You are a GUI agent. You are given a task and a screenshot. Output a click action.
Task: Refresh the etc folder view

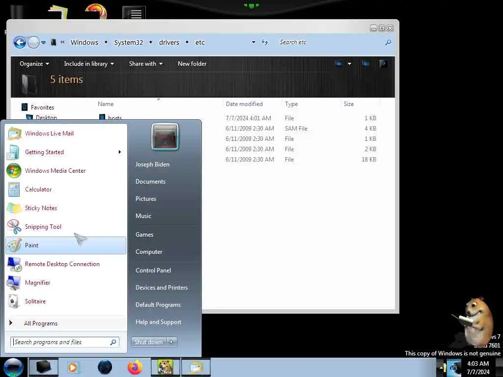265,42
